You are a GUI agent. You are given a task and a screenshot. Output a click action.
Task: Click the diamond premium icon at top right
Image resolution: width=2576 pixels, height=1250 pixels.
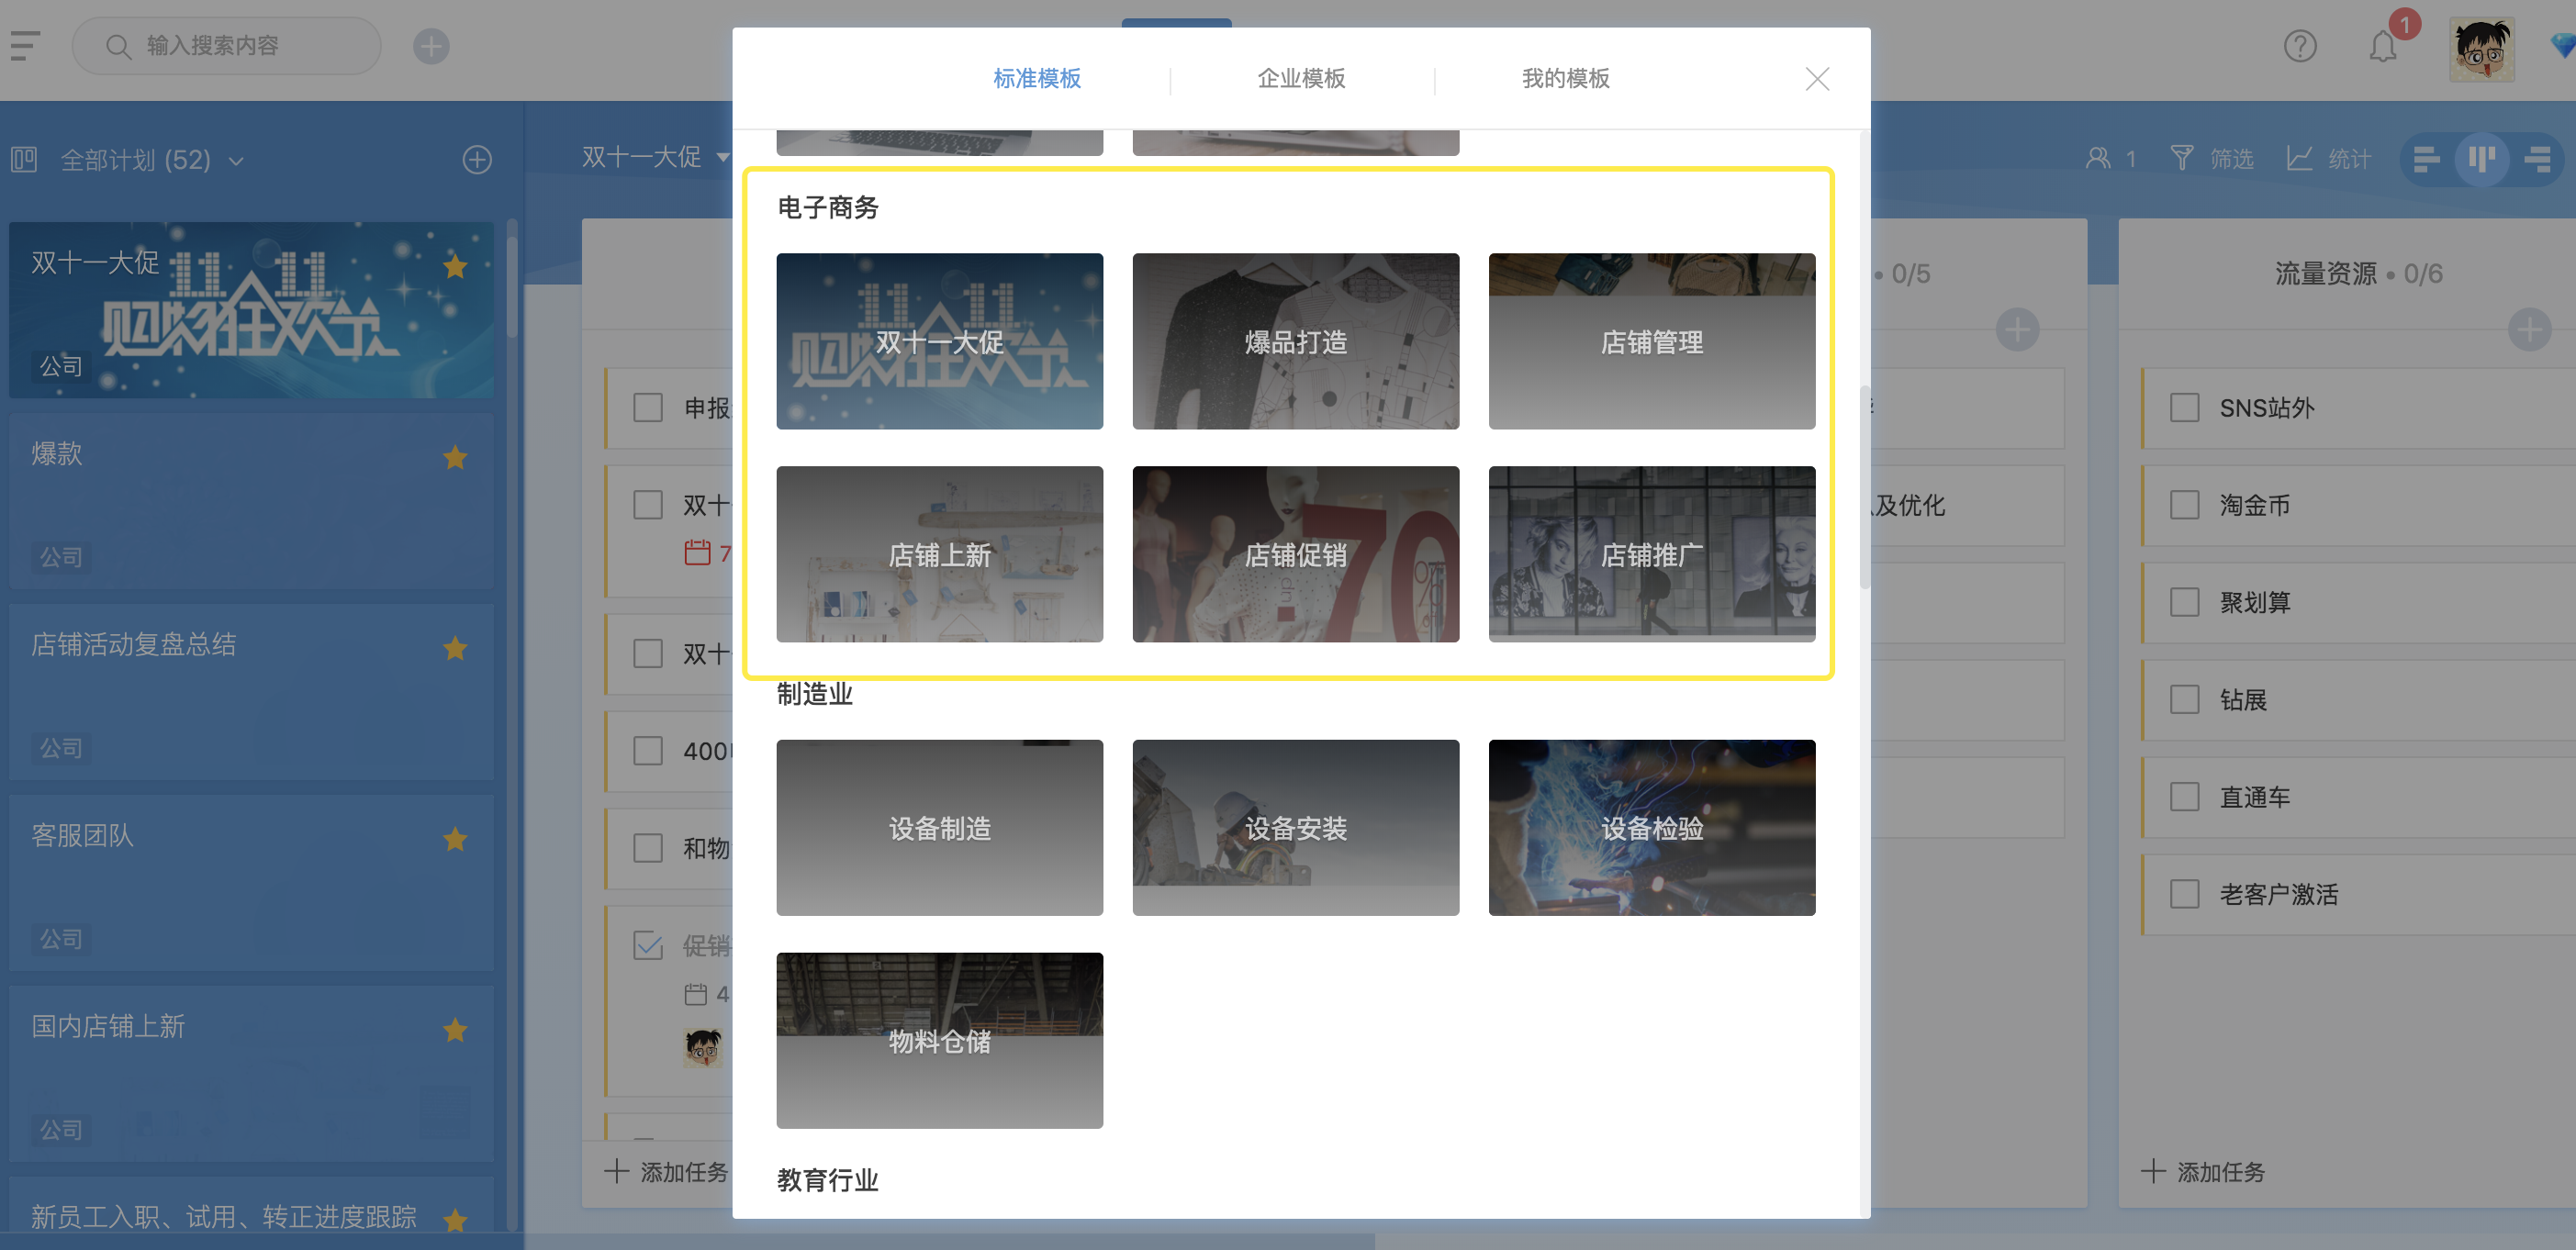[2563, 46]
